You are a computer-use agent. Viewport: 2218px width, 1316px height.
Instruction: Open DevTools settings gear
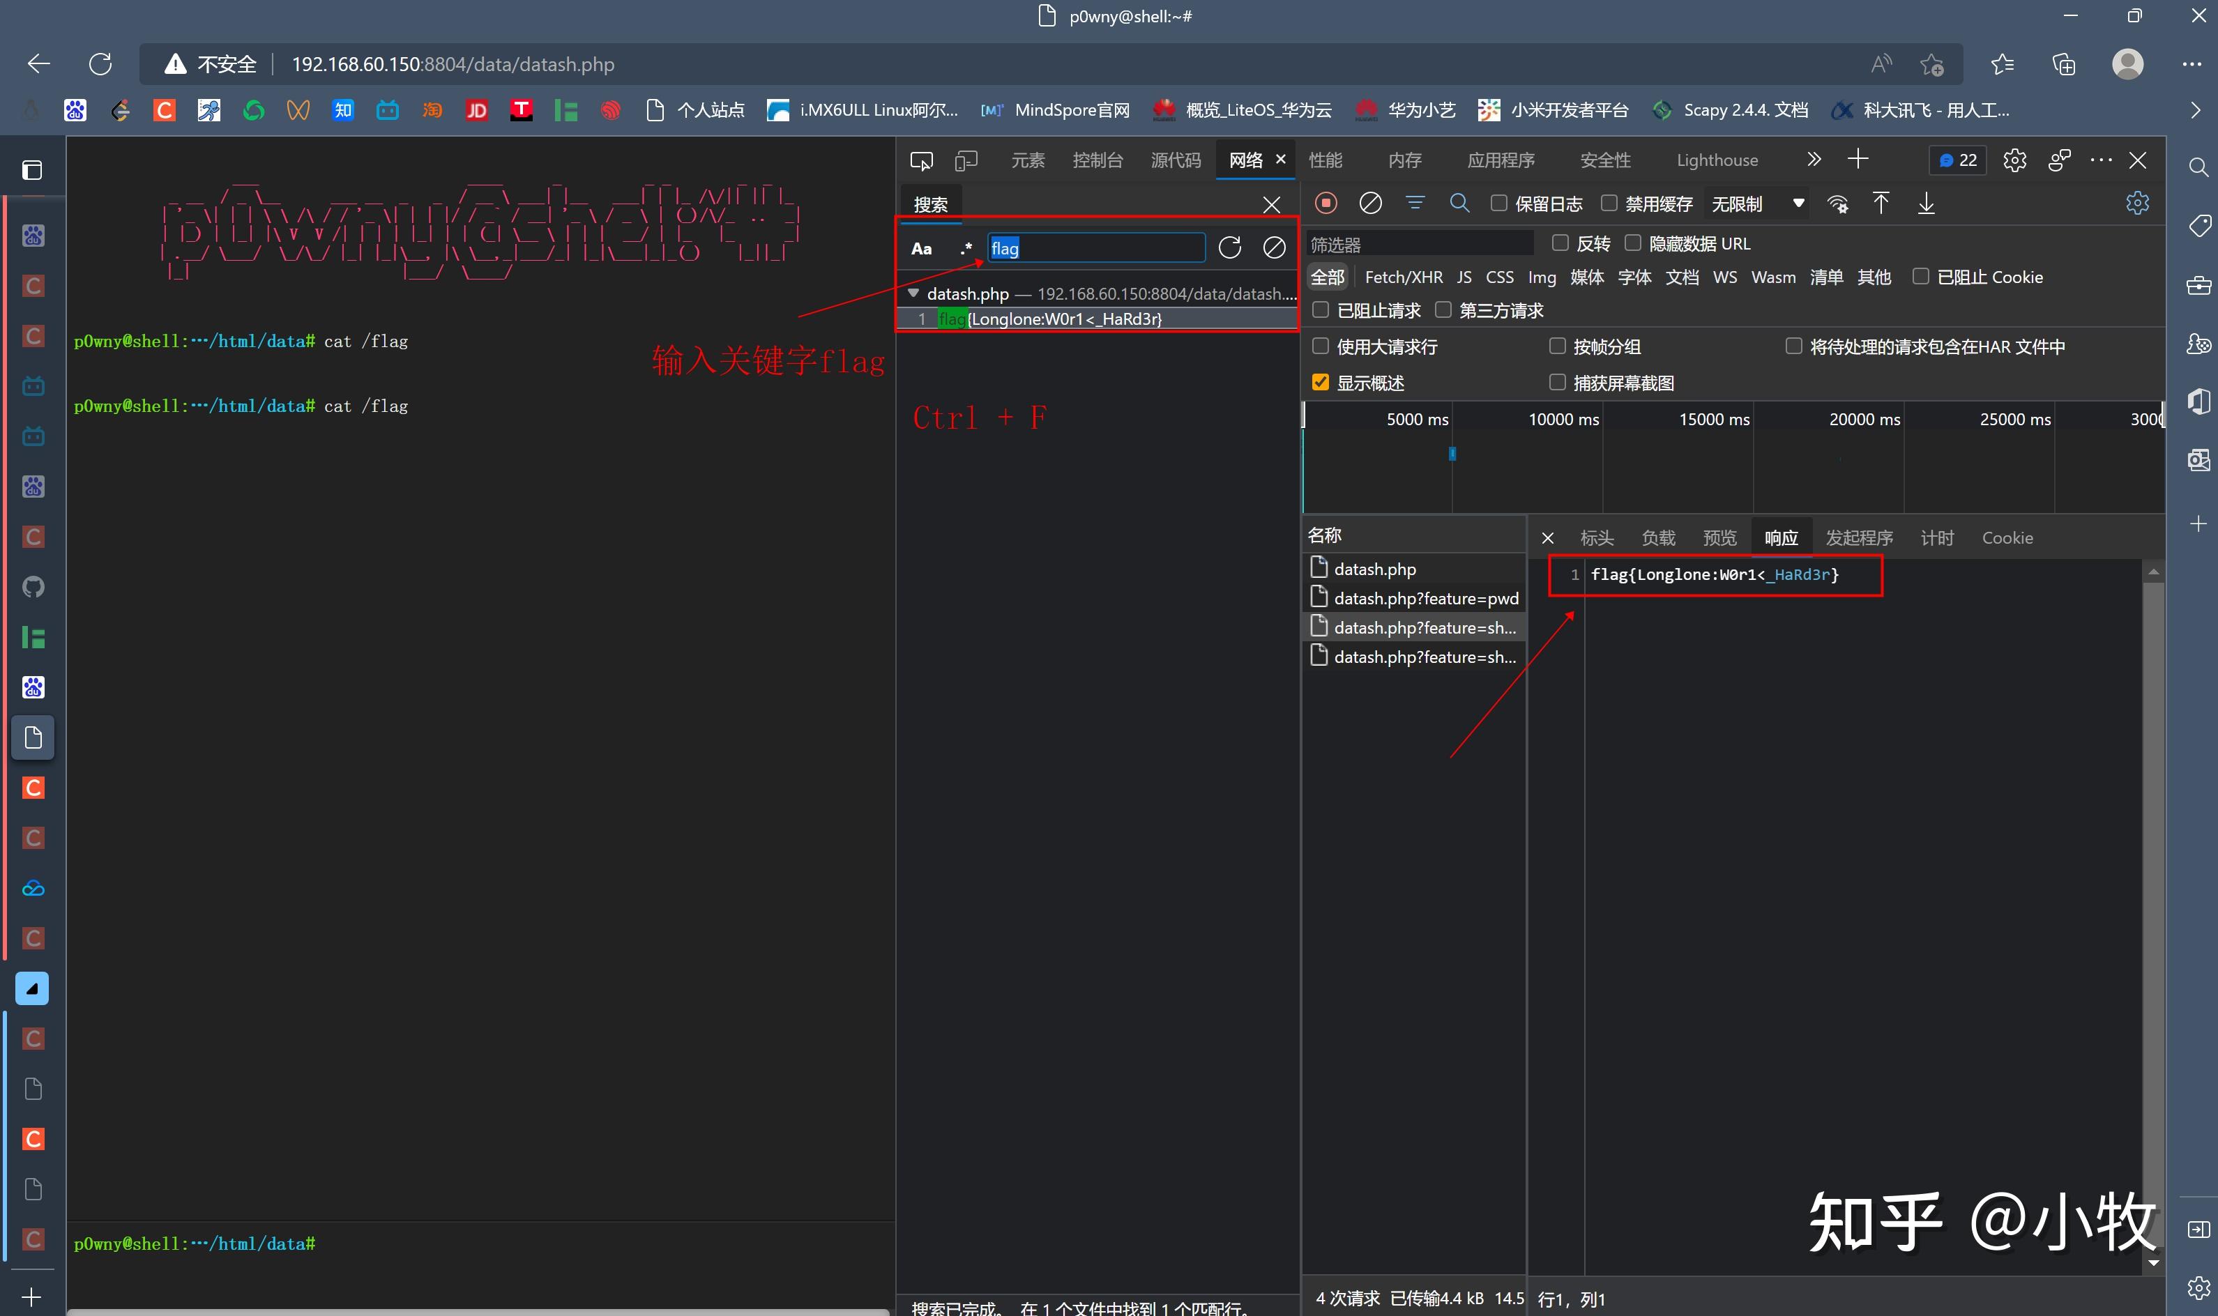2014,160
